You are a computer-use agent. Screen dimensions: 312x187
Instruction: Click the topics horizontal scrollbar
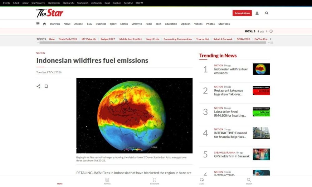coord(153,42)
